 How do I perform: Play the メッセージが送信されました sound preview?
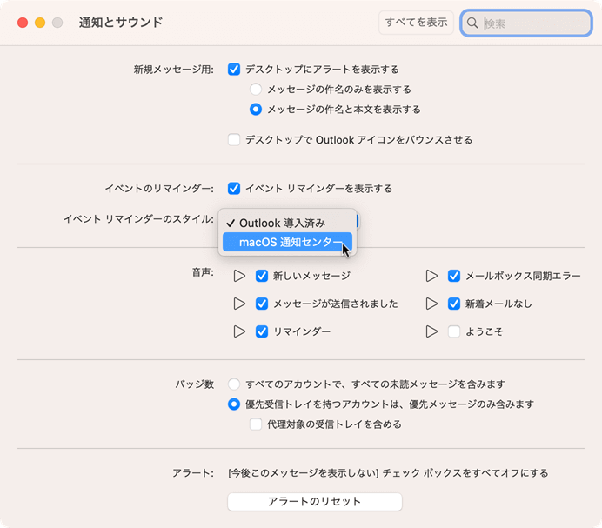pos(240,304)
